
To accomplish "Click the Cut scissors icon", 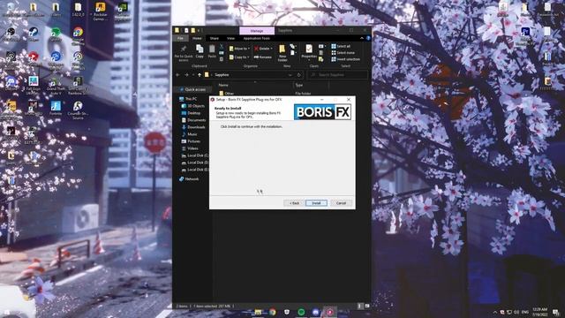I will tap(222, 47).
